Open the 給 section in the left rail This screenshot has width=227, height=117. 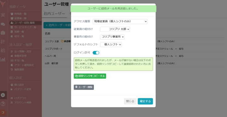[3, 50]
